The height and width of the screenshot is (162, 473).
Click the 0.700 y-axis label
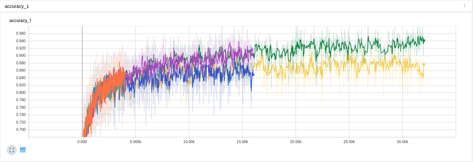[21, 130]
